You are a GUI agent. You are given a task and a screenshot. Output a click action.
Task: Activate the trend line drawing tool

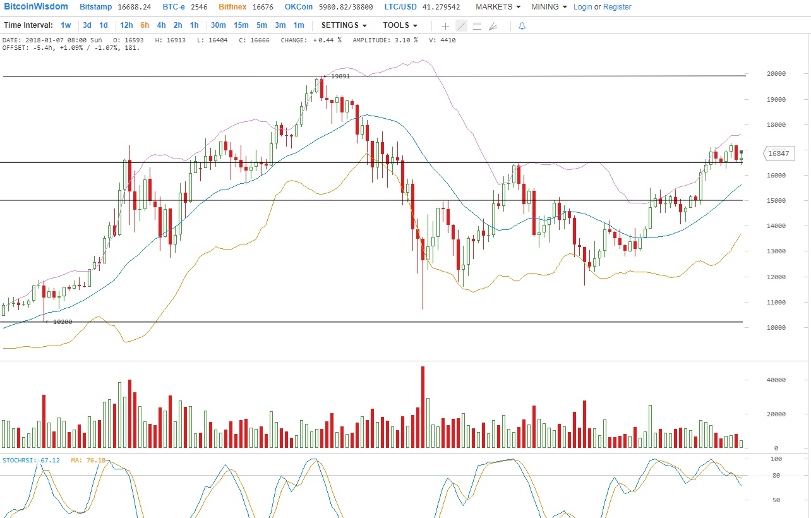[461, 26]
